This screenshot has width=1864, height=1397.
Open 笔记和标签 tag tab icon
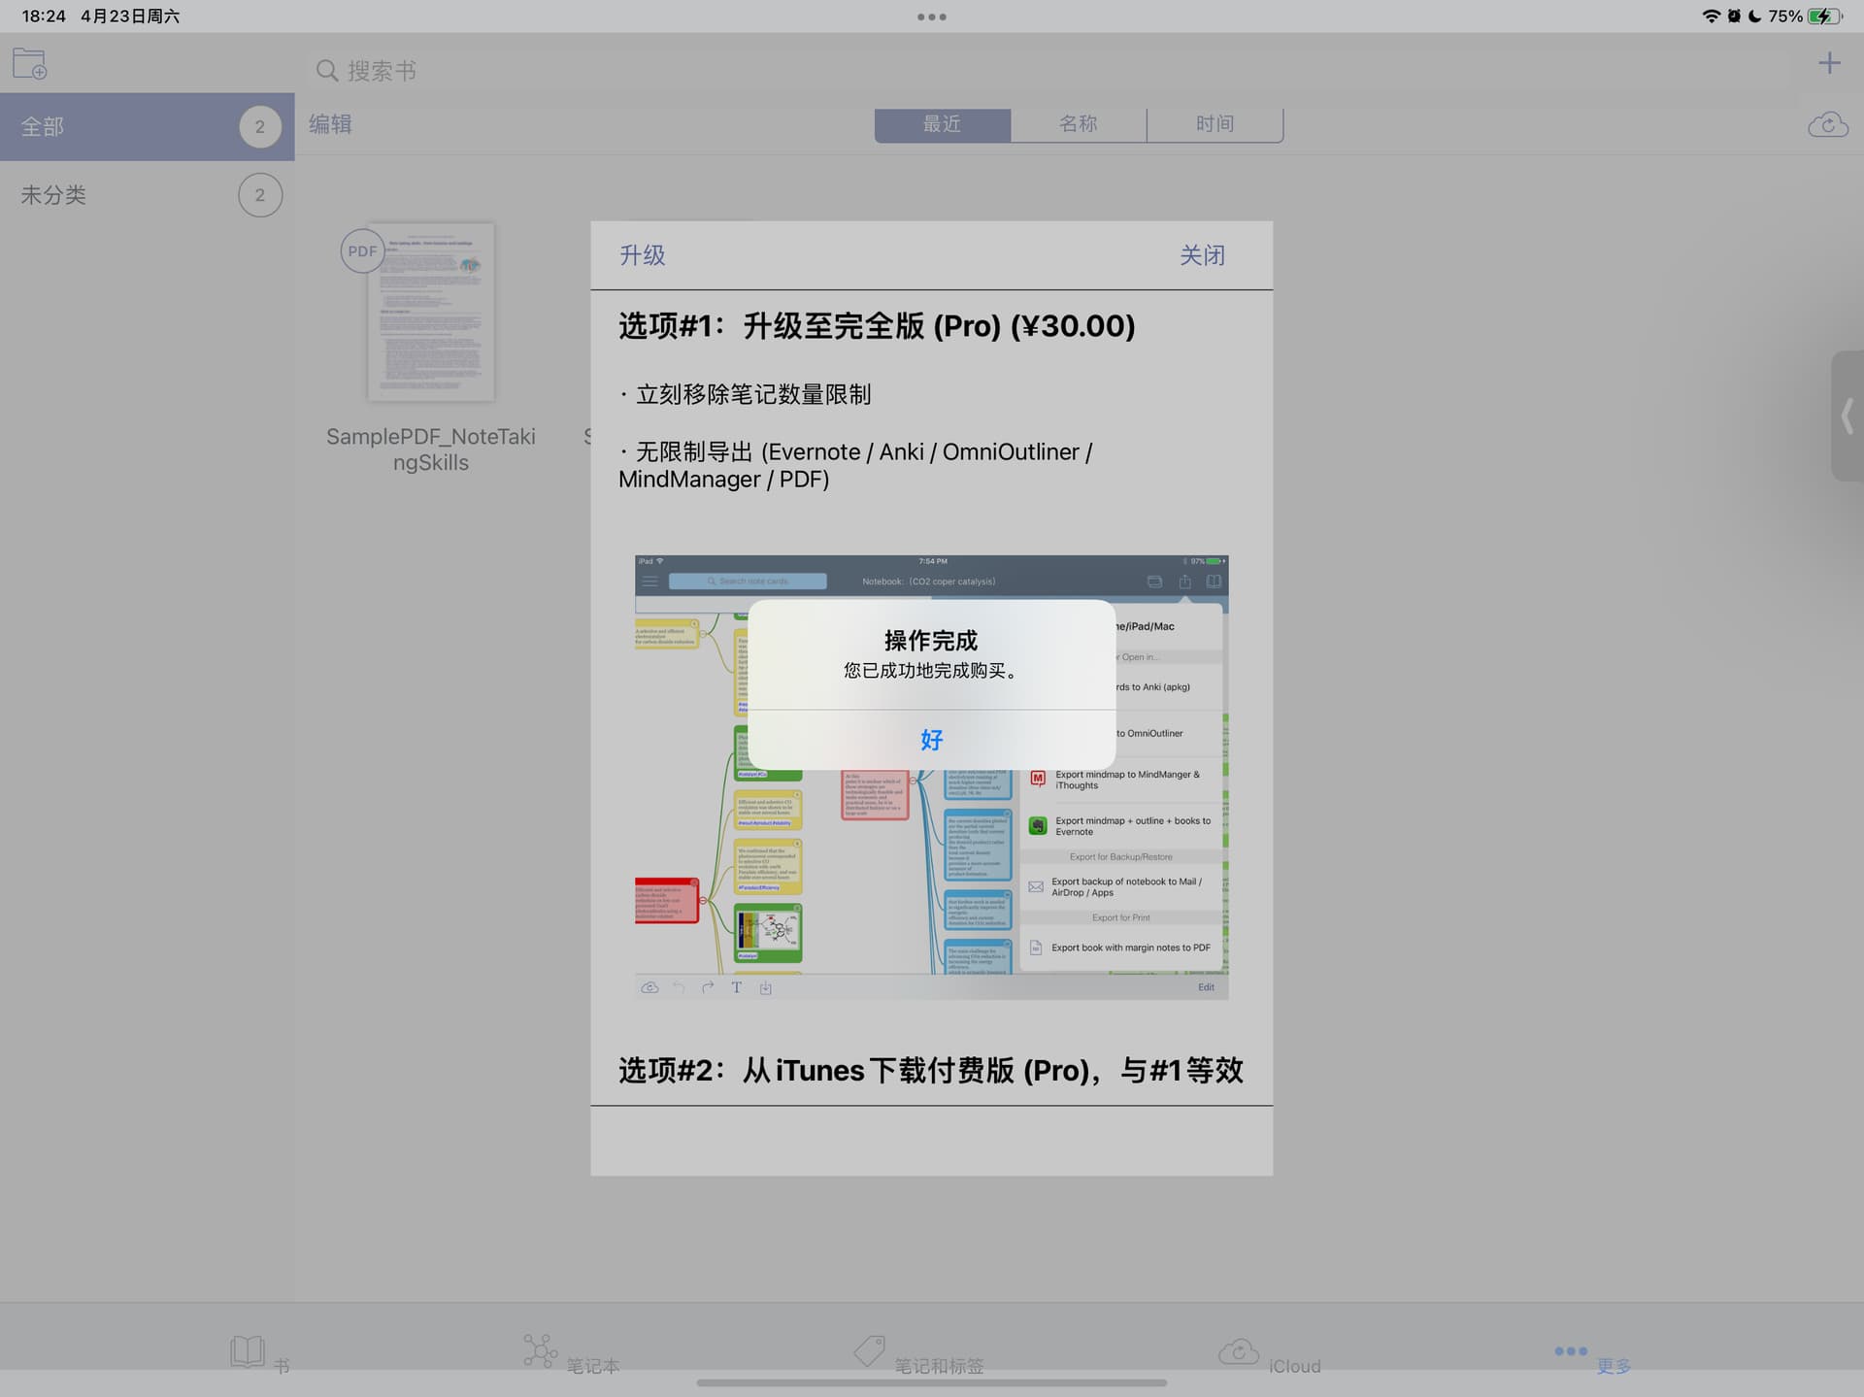(x=869, y=1350)
